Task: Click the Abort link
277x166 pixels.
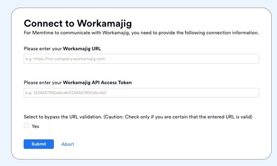Action: (x=68, y=144)
